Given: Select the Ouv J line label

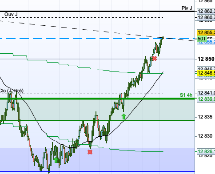Looking at the screenshot, I should (x=11, y=14).
